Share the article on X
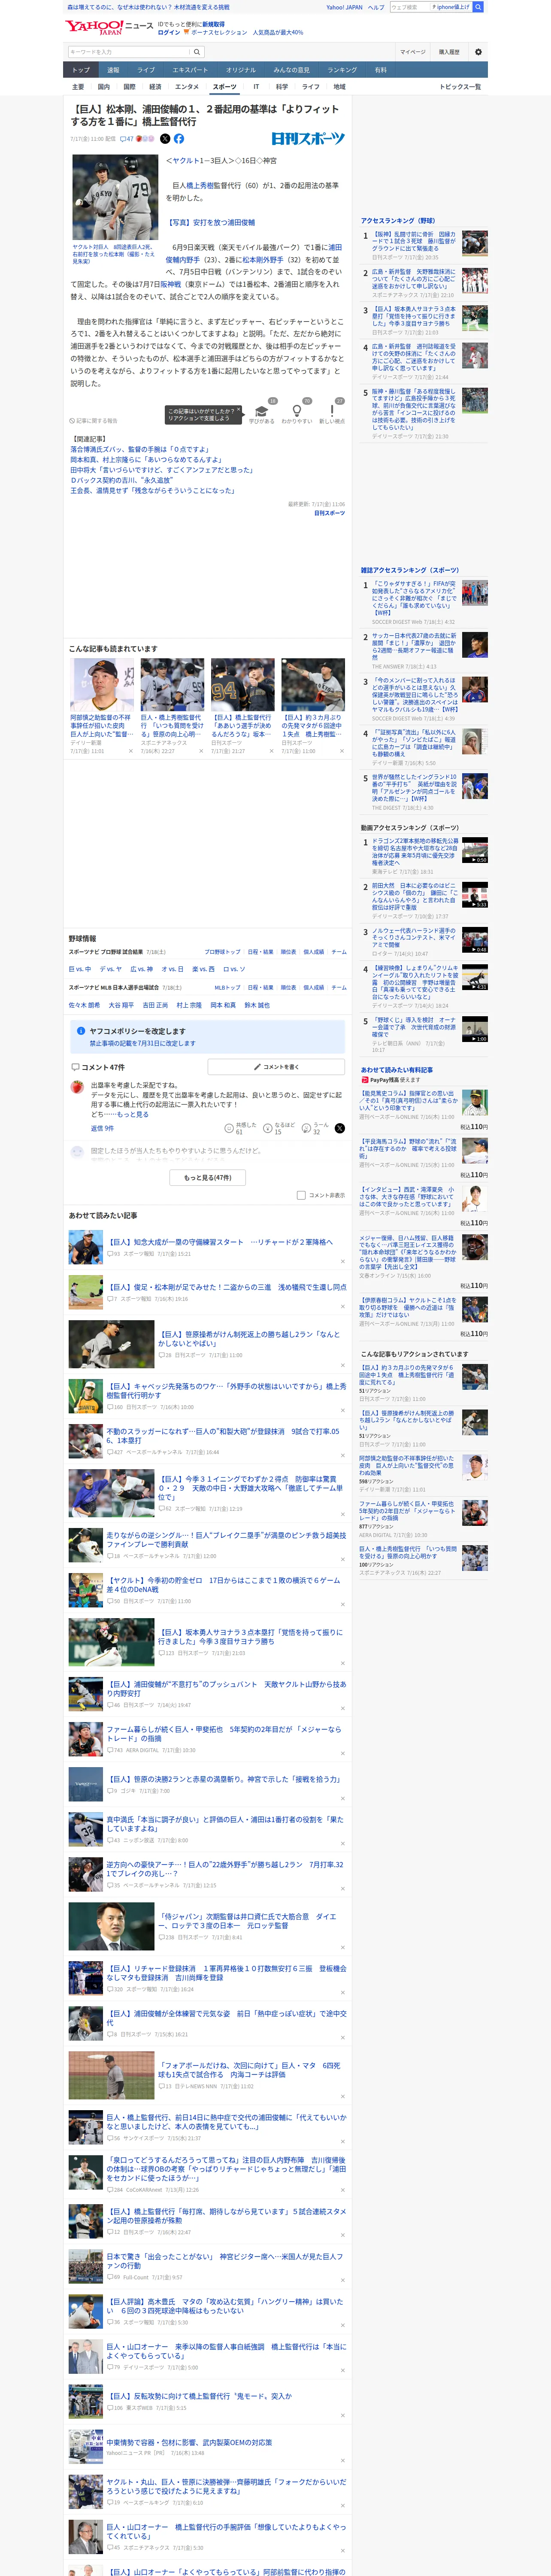This screenshot has height=2576, width=551. [x=166, y=139]
